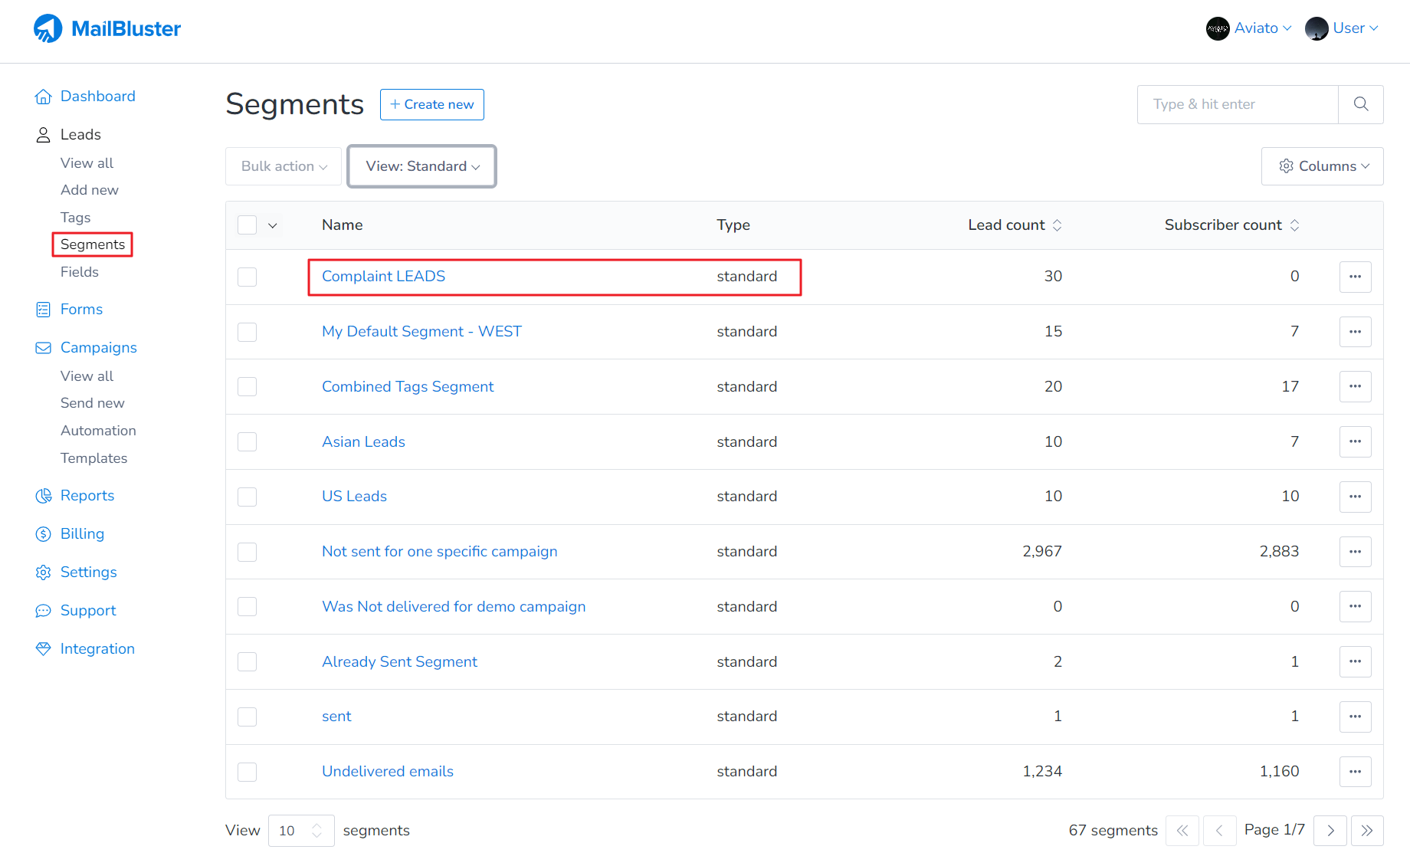Viewport: 1410px width, 866px height.
Task: Open Billing via the dollar icon
Action: (44, 533)
